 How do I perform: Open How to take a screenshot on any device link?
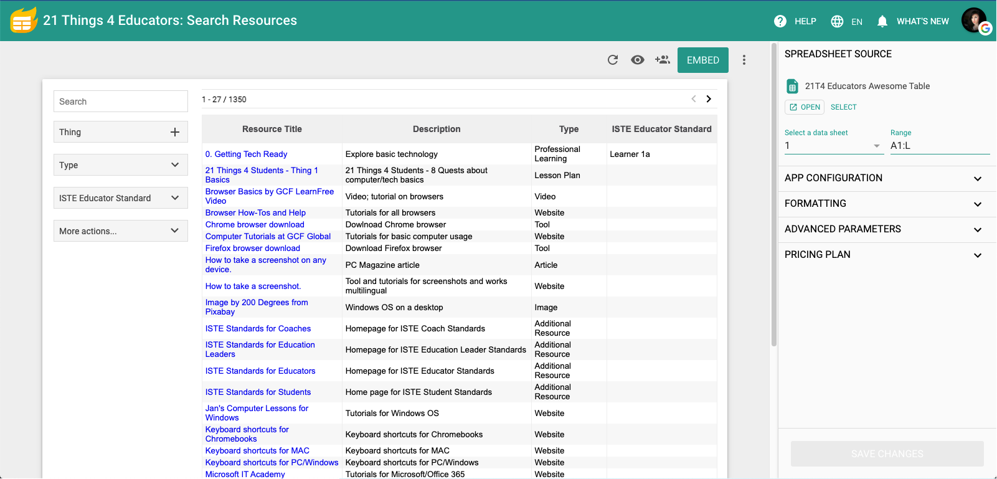[266, 265]
